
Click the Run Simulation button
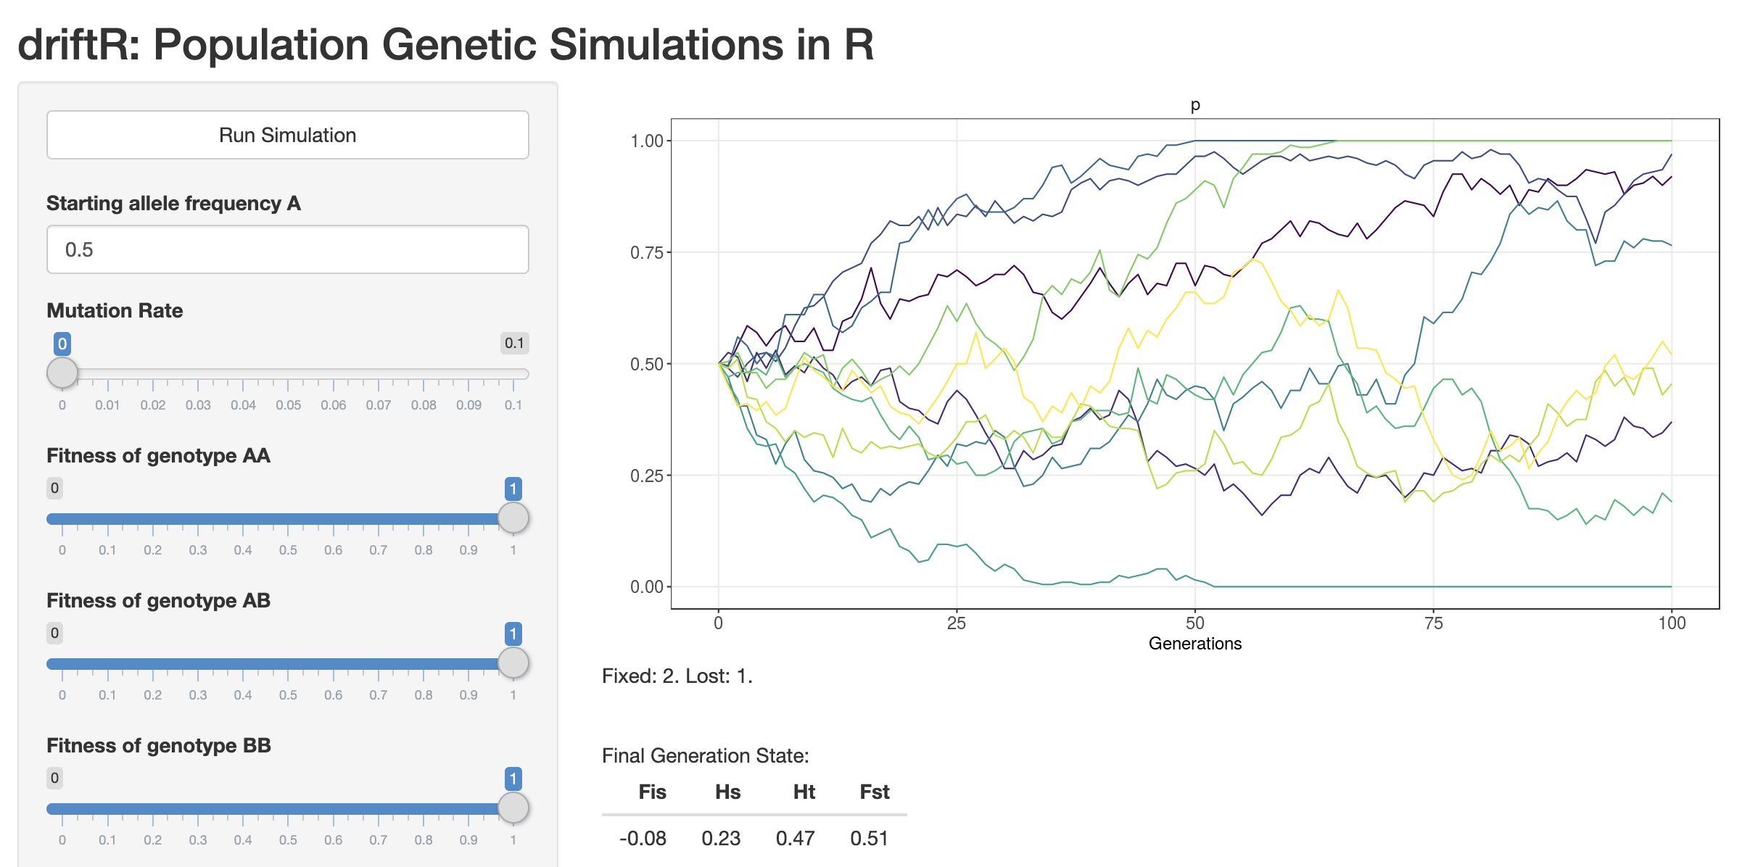click(x=287, y=135)
